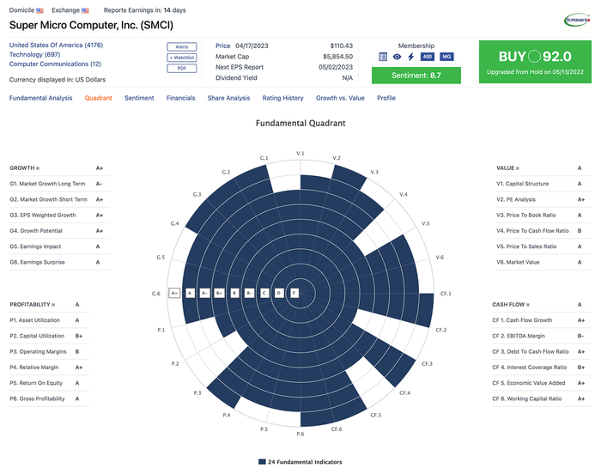Click the Exchange US flag icon
The width and height of the screenshot is (601, 468).
(x=88, y=9)
